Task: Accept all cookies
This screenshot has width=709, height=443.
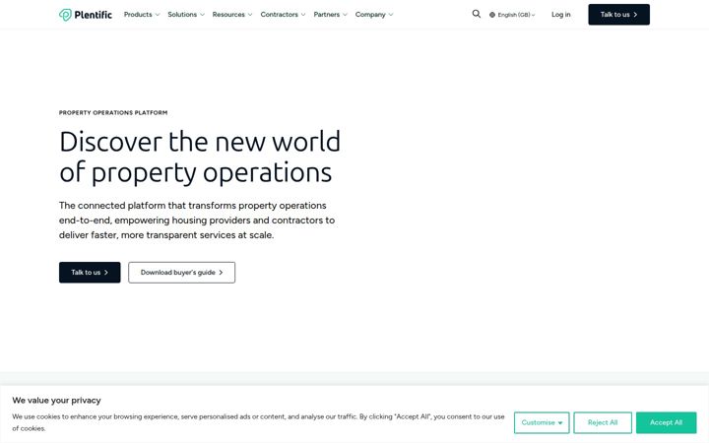Action: pos(666,422)
